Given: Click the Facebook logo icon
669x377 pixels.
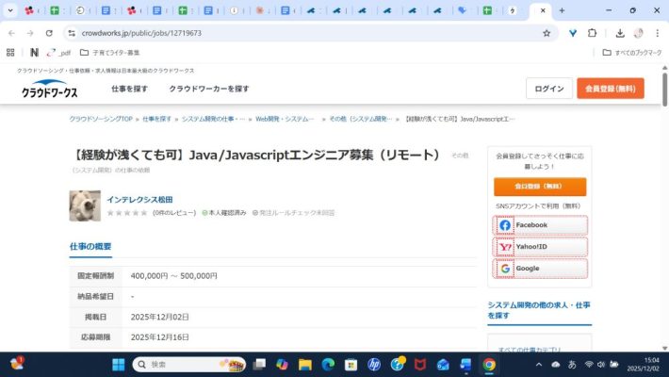Looking at the screenshot, I should (505, 225).
